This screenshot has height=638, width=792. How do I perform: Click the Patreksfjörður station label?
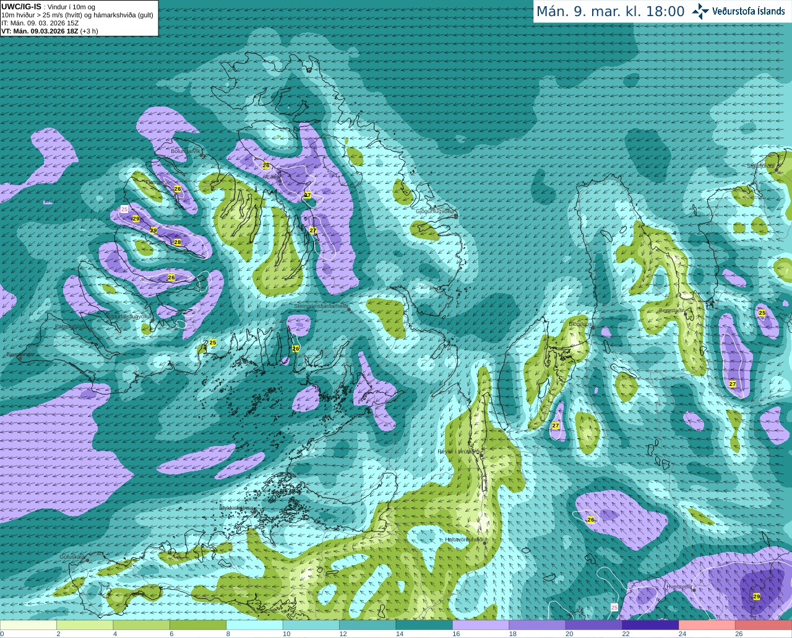coord(72,326)
